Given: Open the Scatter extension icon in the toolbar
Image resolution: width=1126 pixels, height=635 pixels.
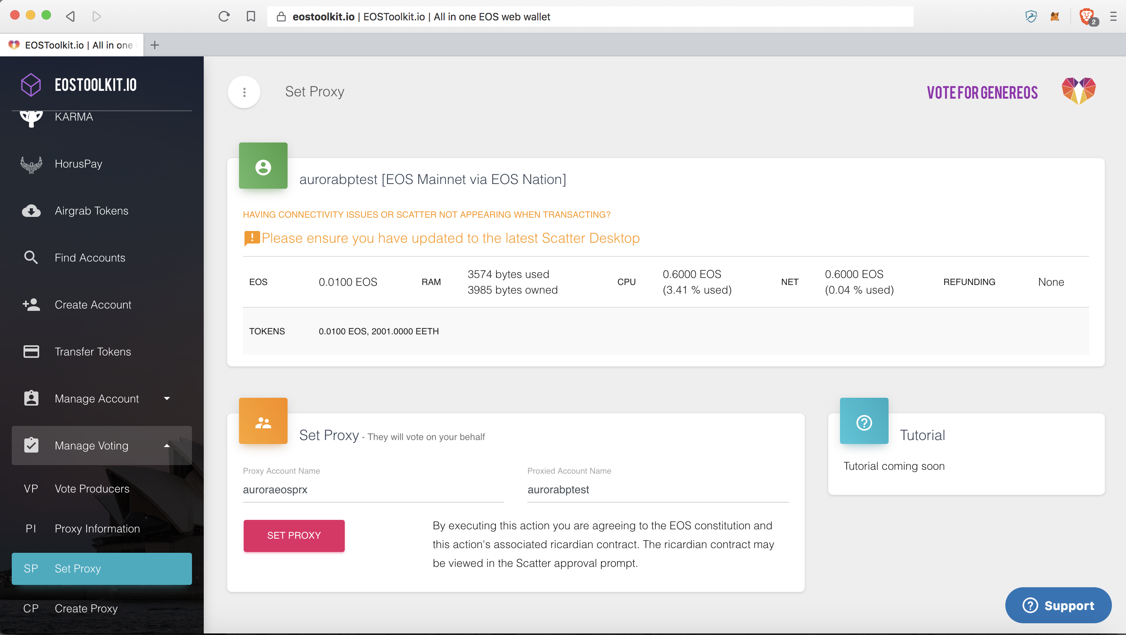Looking at the screenshot, I should 1031,16.
